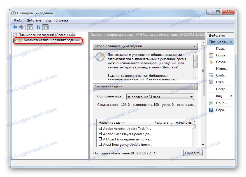Click Настр... action link

[222, 89]
